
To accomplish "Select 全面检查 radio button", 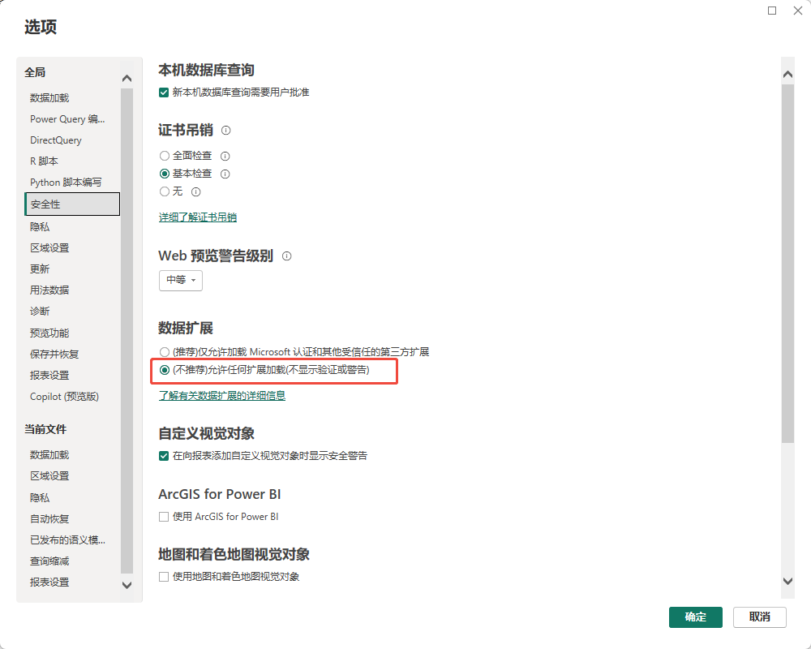I will pyautogui.click(x=165, y=156).
